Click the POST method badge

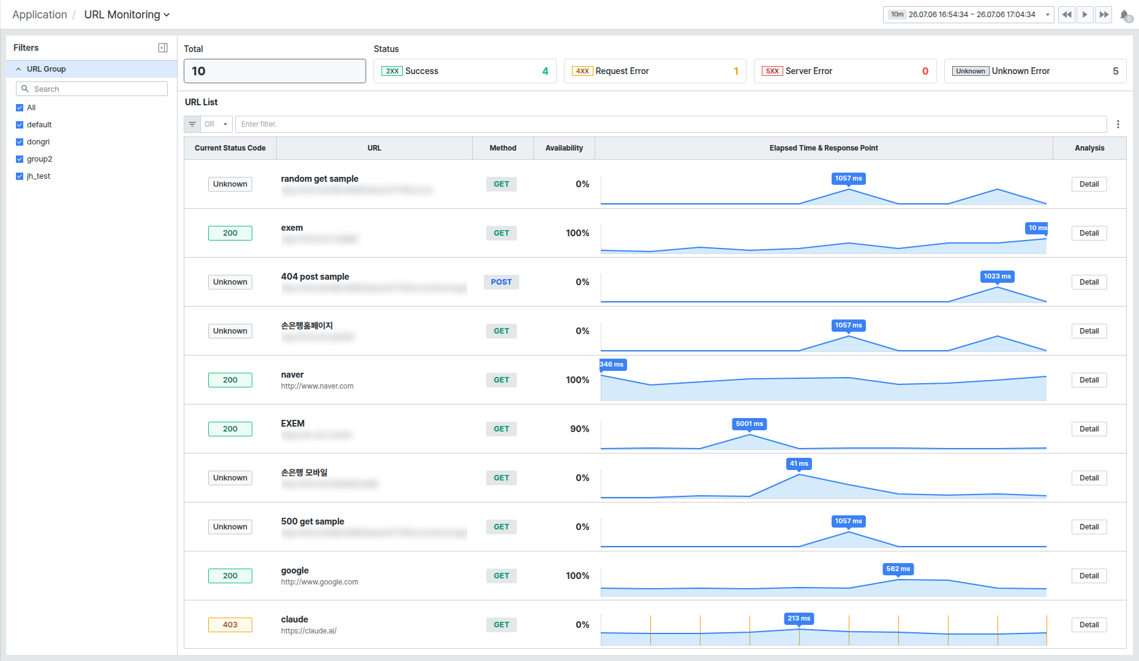click(502, 282)
